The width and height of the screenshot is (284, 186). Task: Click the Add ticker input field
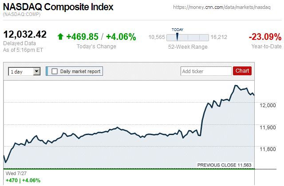tap(205, 71)
